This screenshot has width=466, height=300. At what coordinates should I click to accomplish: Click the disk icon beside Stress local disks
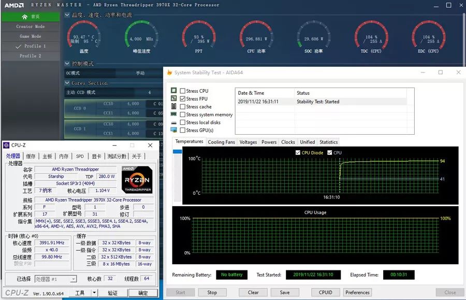click(x=174, y=122)
